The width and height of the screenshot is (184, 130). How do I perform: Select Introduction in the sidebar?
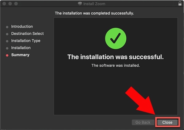click(22, 26)
